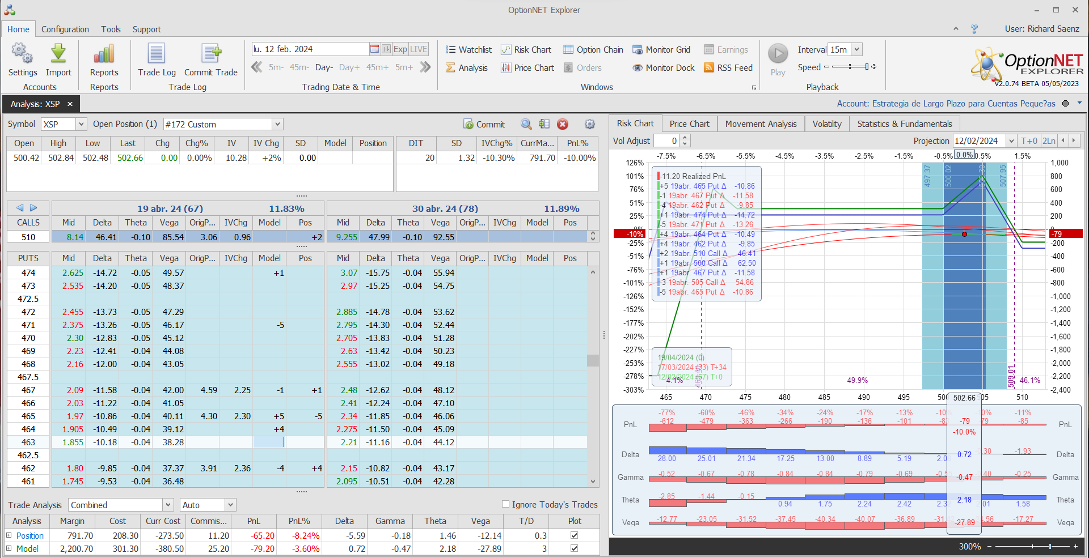Click the red delete position icon

(x=563, y=124)
